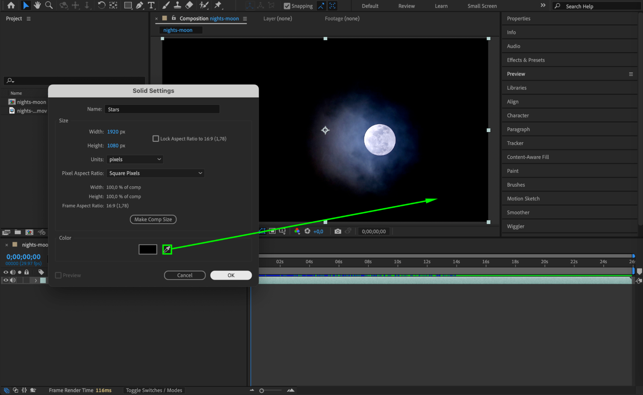Screen dimensions: 643x395
Task: Click the Name field containing Stars
Action: tap(162, 109)
